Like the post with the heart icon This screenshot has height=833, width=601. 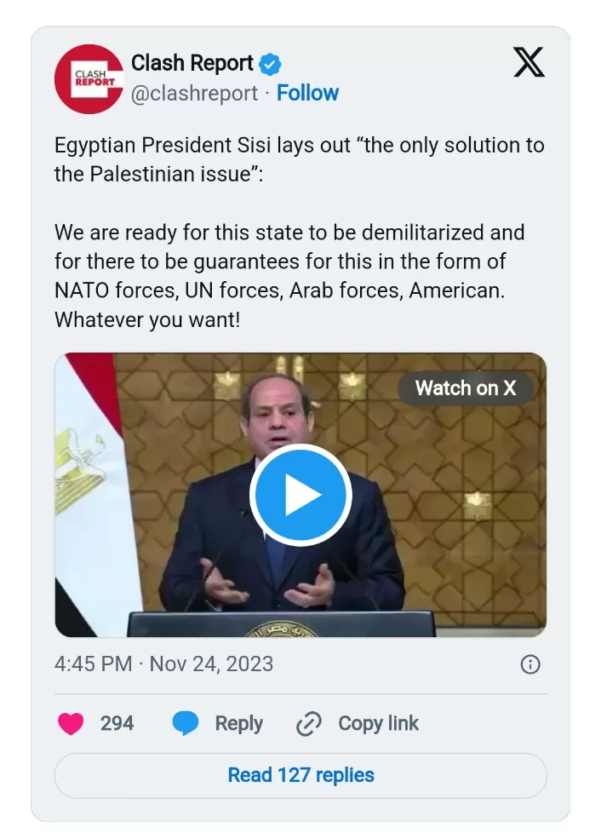click(71, 724)
